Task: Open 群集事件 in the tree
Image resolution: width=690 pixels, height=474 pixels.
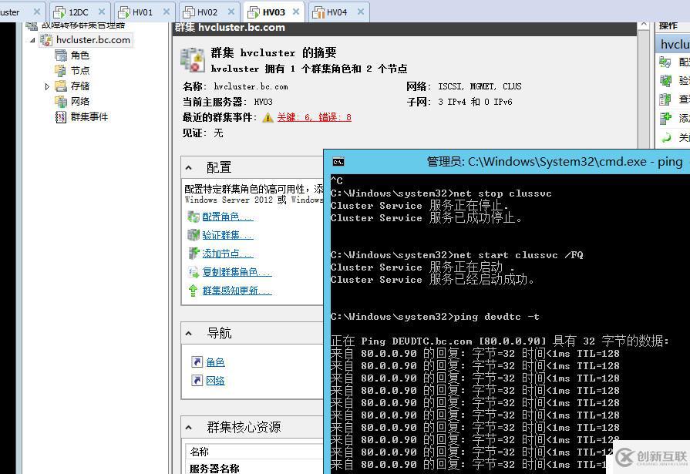Action: (89, 117)
